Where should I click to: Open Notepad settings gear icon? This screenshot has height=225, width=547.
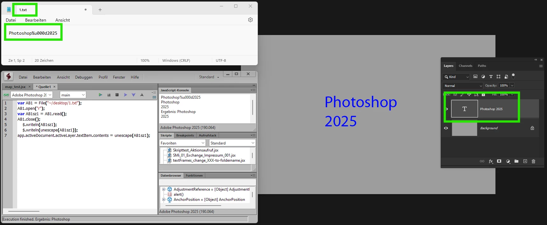coord(250,20)
